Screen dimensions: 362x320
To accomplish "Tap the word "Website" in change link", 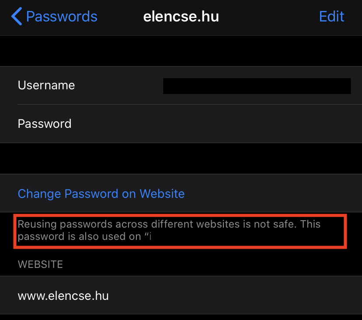I will pyautogui.click(x=162, y=193).
